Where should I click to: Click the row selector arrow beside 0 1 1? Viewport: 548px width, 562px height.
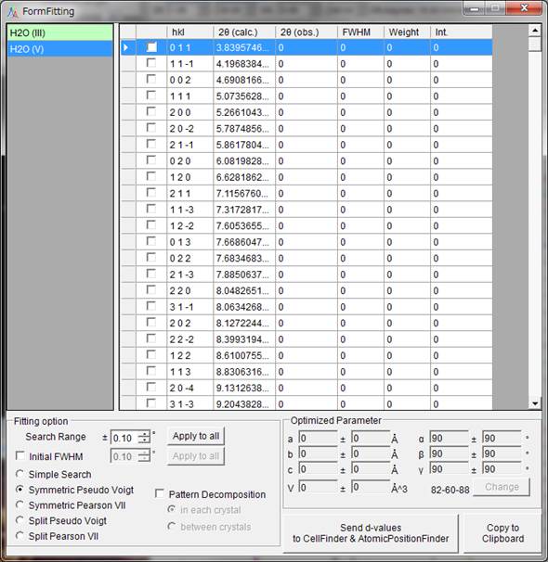(126, 47)
